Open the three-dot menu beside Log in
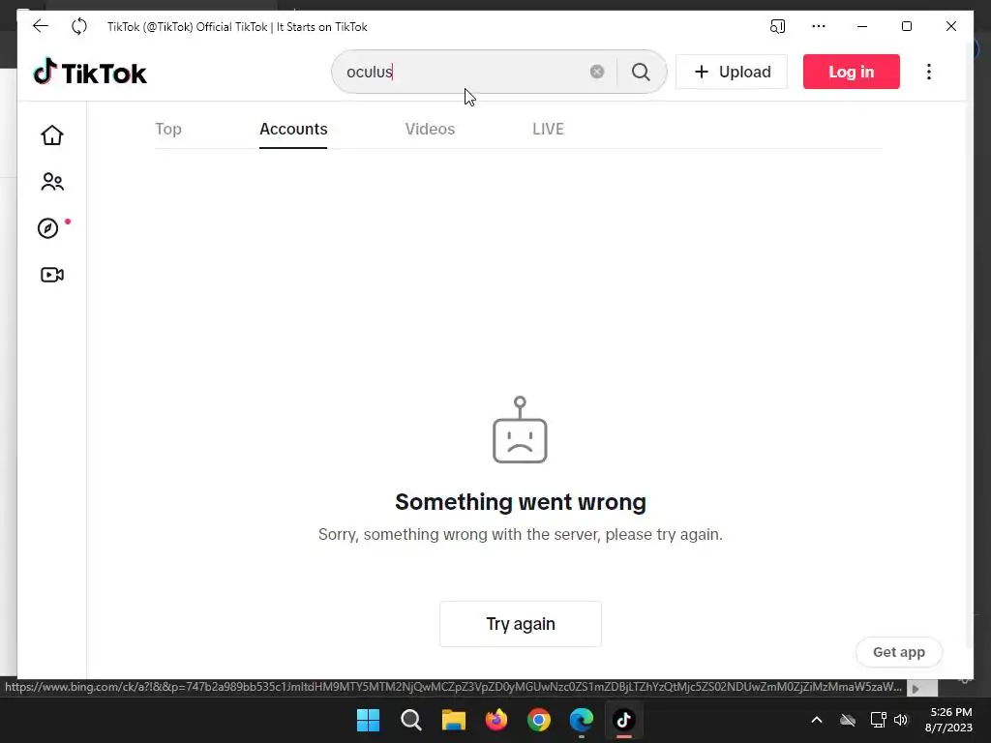Screen dimensions: 991x743 click(928, 72)
